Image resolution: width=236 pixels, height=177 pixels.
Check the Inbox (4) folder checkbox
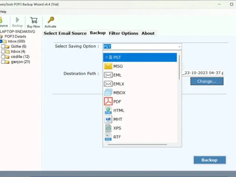pyautogui.click(x=3, y=51)
